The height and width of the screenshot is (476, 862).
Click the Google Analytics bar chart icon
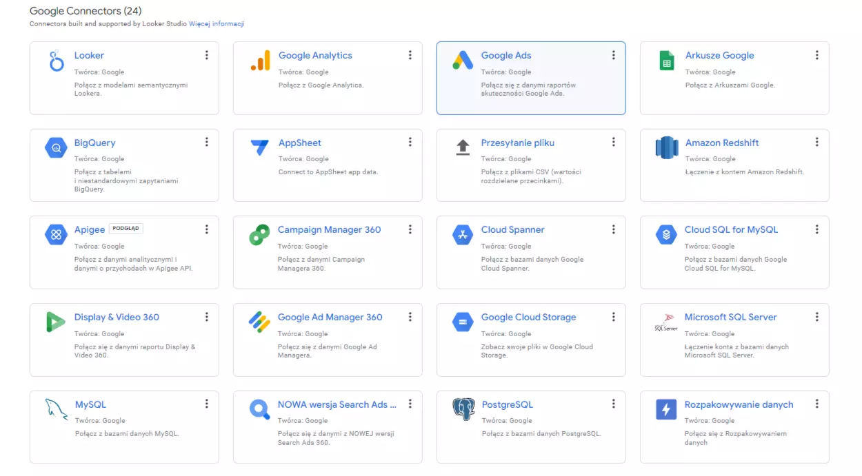(x=260, y=61)
